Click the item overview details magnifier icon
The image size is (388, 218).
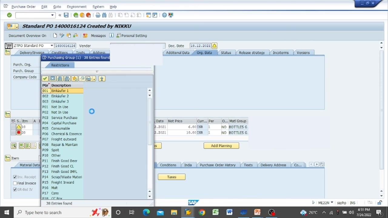(x=14, y=146)
